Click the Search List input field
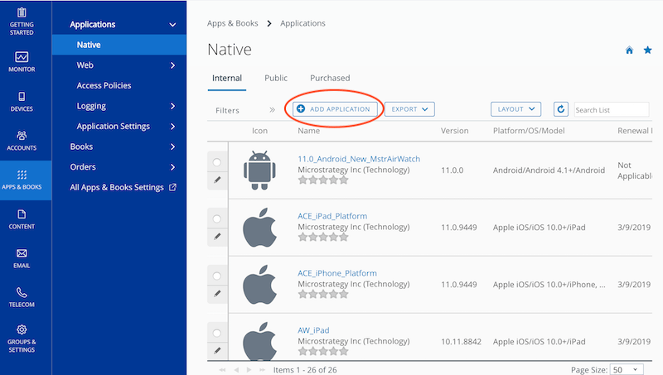 (611, 109)
